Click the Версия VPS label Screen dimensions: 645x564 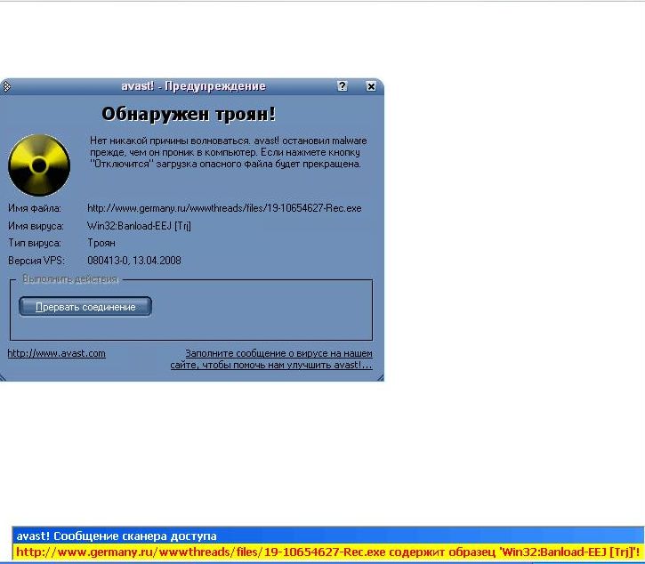click(x=36, y=261)
